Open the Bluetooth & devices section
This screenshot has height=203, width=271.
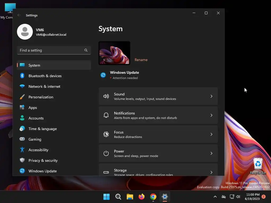54,76
